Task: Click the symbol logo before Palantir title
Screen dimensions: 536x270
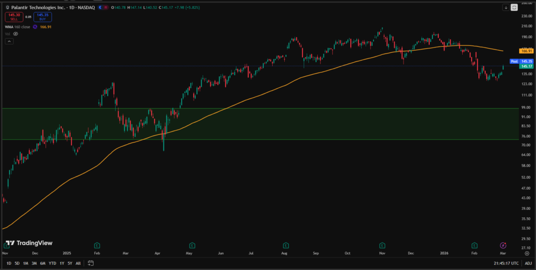Action: click(8, 7)
